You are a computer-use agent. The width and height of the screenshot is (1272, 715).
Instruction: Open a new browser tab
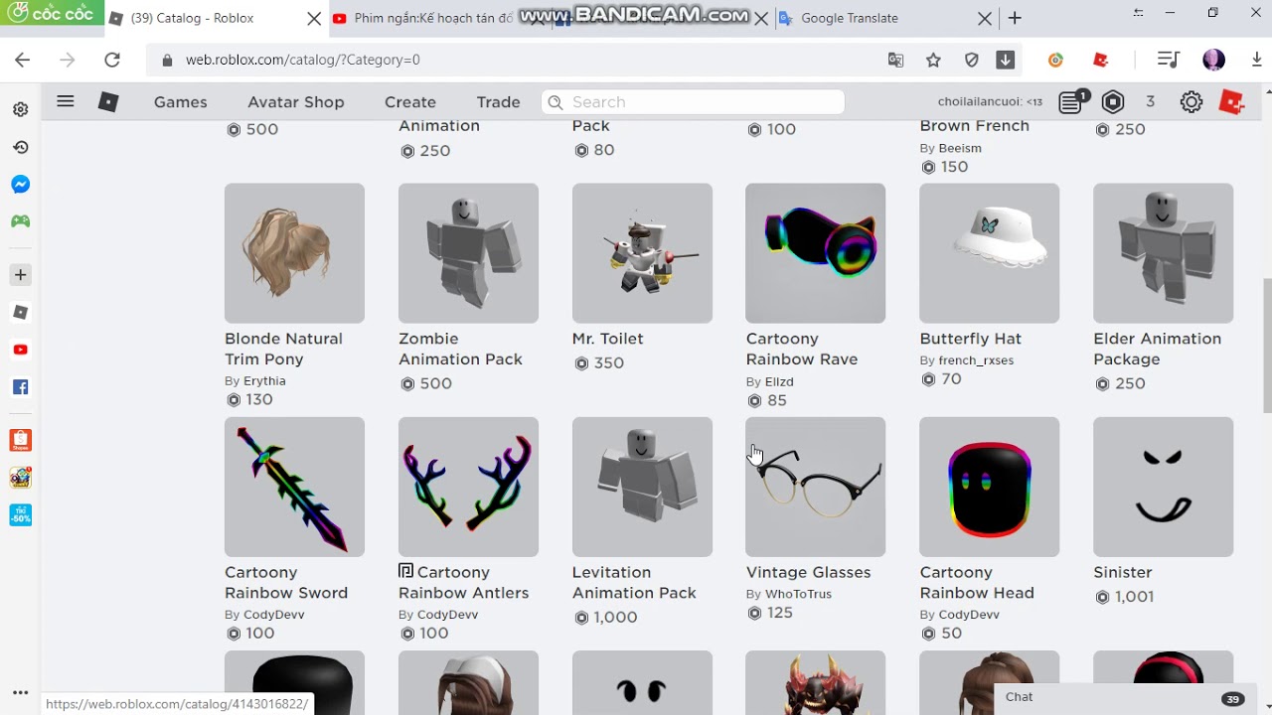click(x=1015, y=18)
